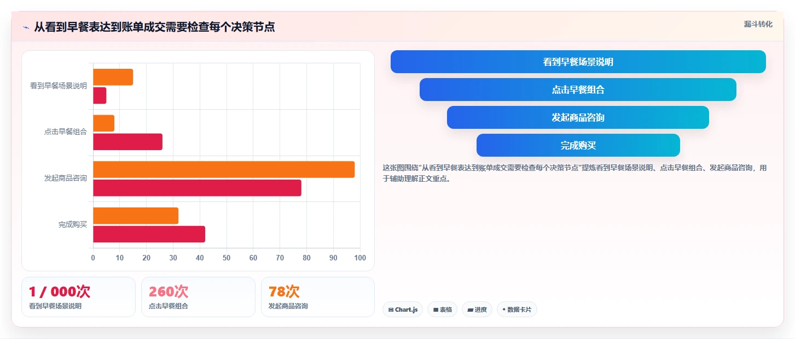The width and height of the screenshot is (795, 339).
Task: Click the x-axis tick value 100
Action: 360,258
